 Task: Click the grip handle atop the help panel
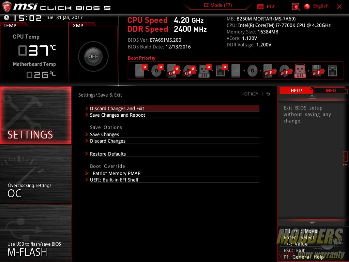tap(312, 97)
